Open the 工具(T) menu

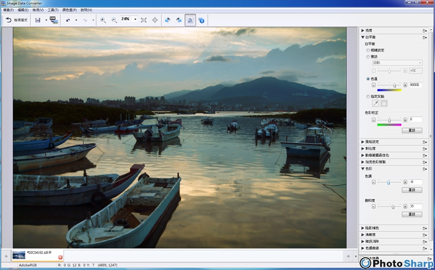[x=53, y=10]
